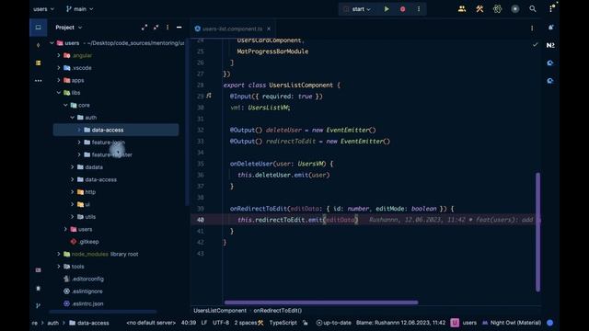589x331 pixels.
Task: Open the commit tool window icon in the left sidebar
Action: pyautogui.click(x=39, y=45)
